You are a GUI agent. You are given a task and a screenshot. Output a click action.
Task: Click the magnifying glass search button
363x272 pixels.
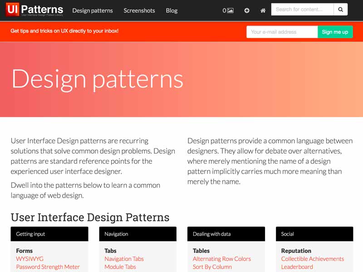pyautogui.click(x=340, y=10)
